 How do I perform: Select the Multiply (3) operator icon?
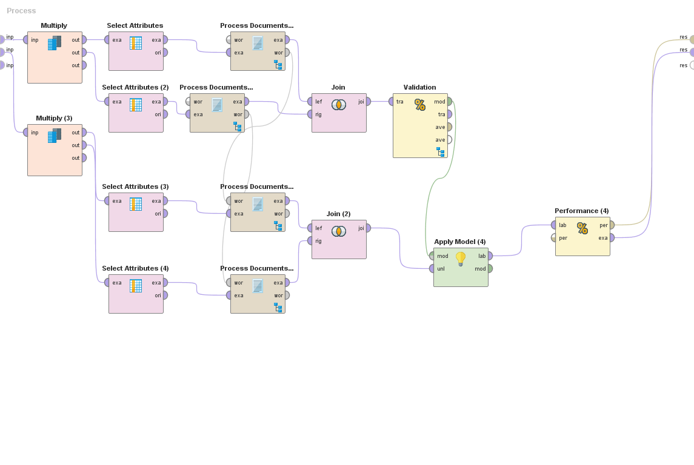point(55,136)
